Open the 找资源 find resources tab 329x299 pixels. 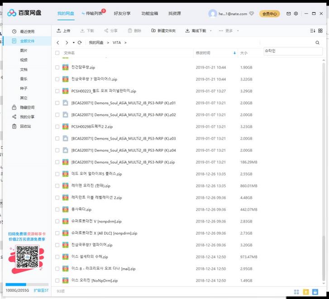(175, 14)
